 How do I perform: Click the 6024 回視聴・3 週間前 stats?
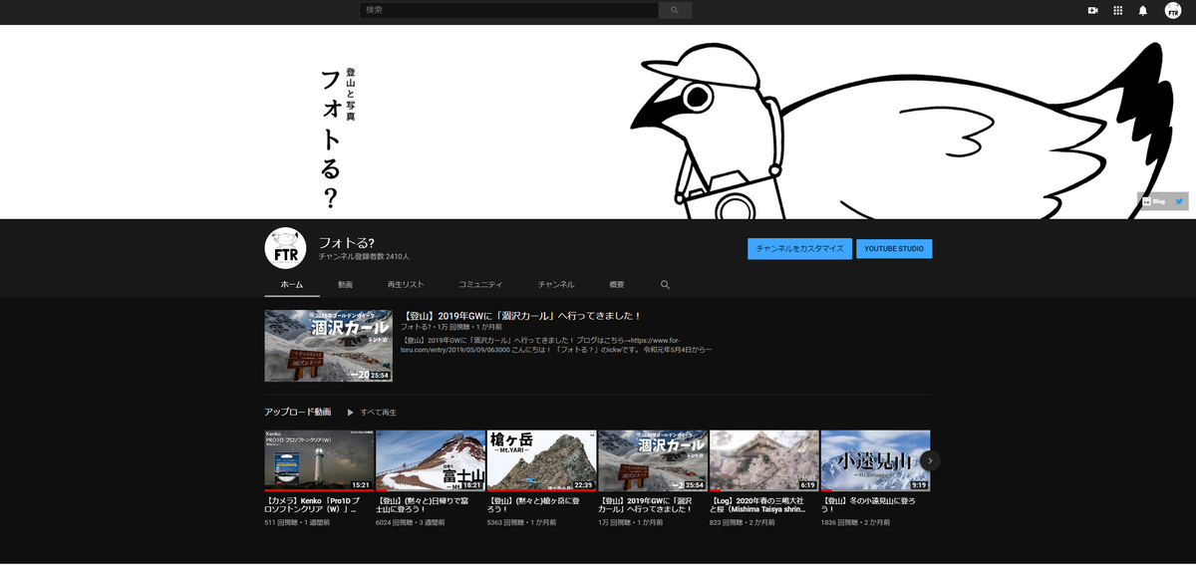tap(411, 522)
